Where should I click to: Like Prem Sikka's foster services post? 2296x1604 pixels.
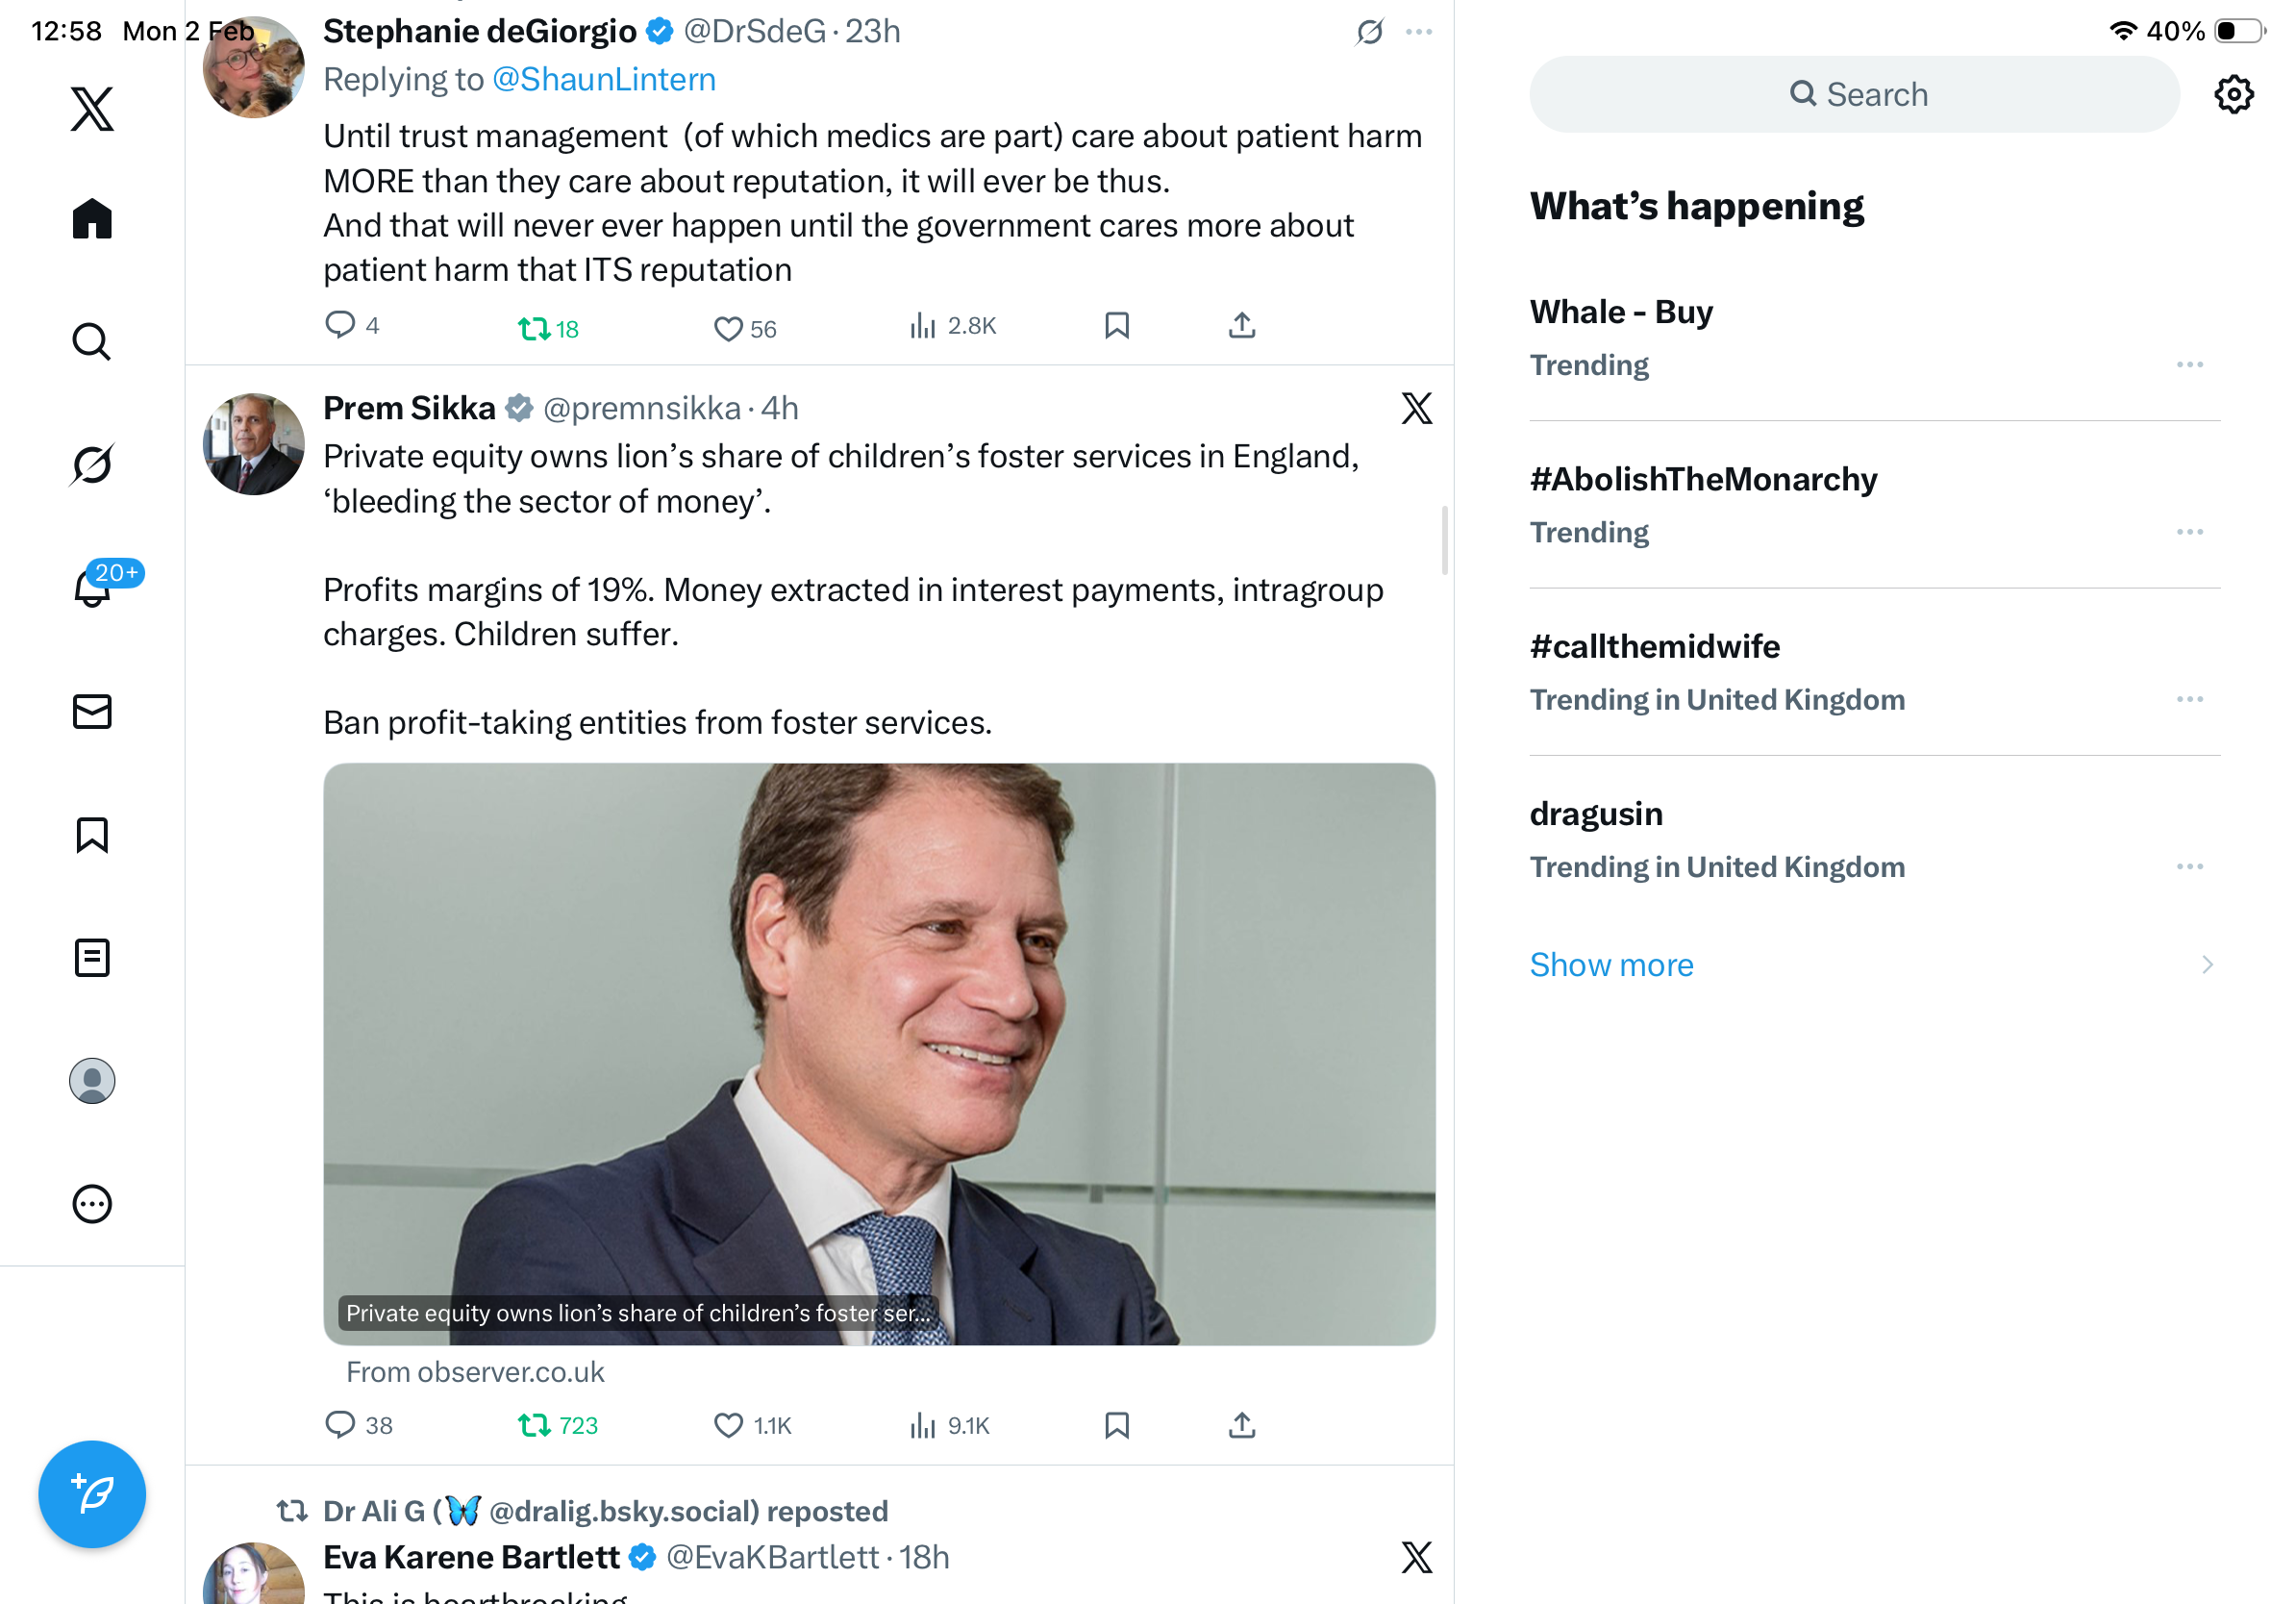coord(729,1424)
